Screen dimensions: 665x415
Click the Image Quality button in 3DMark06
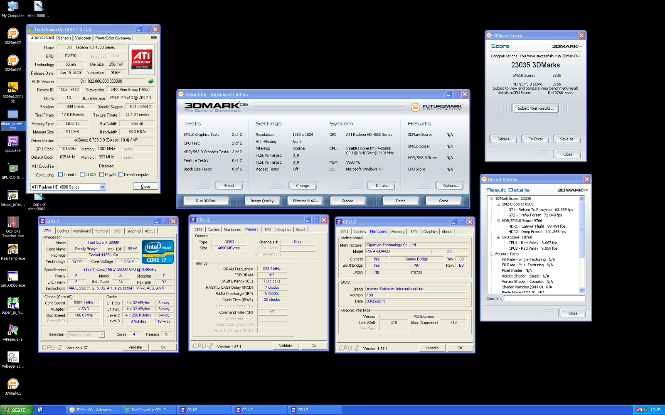pyautogui.click(x=263, y=201)
